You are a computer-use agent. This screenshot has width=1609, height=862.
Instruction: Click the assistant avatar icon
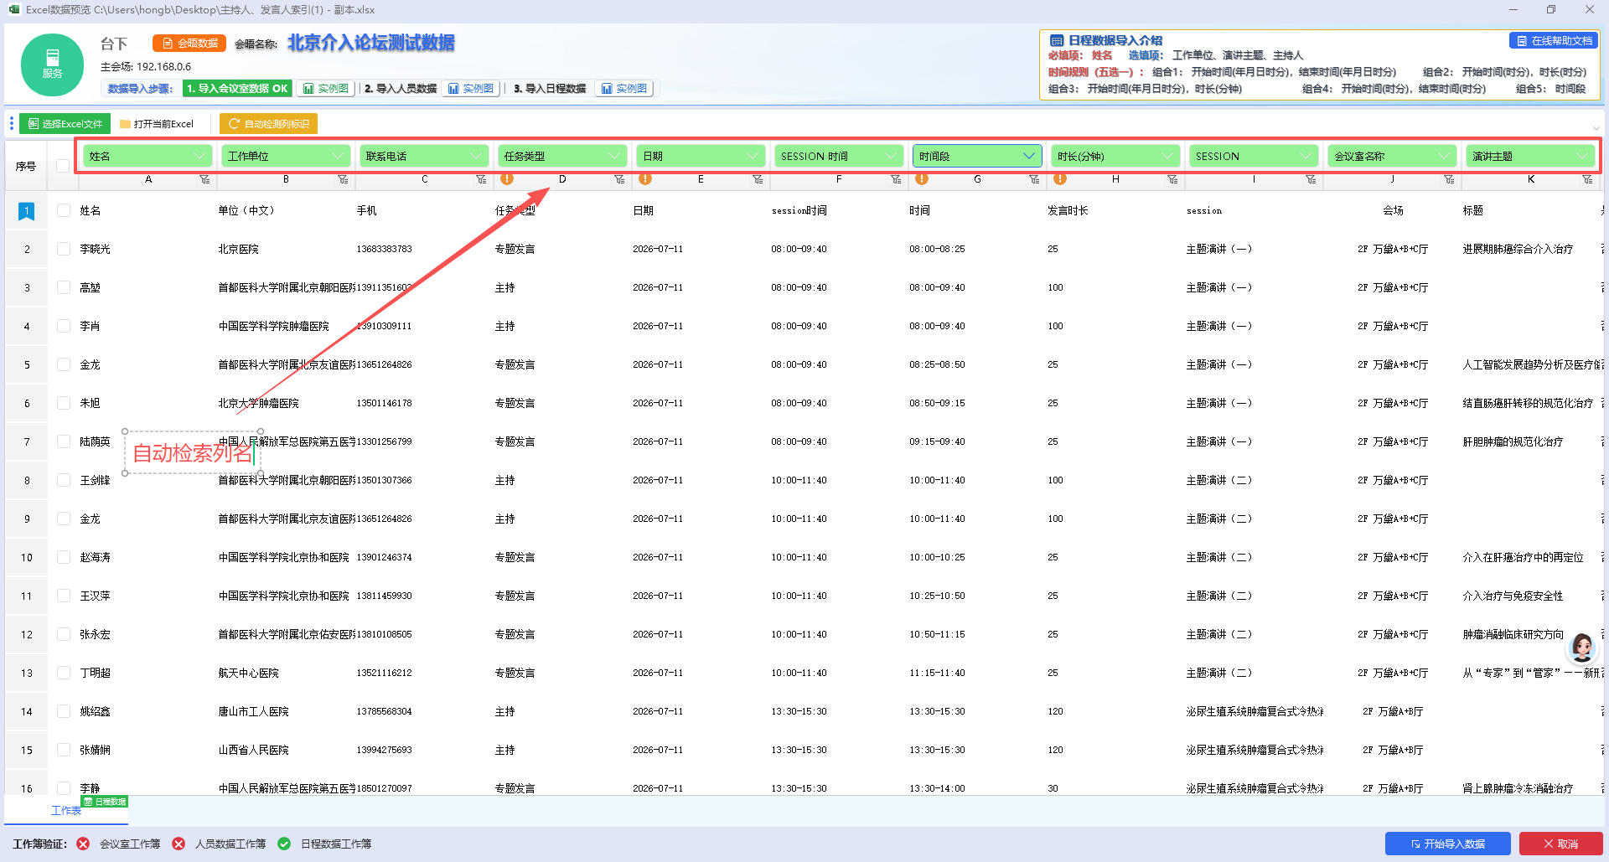[x=1582, y=648]
